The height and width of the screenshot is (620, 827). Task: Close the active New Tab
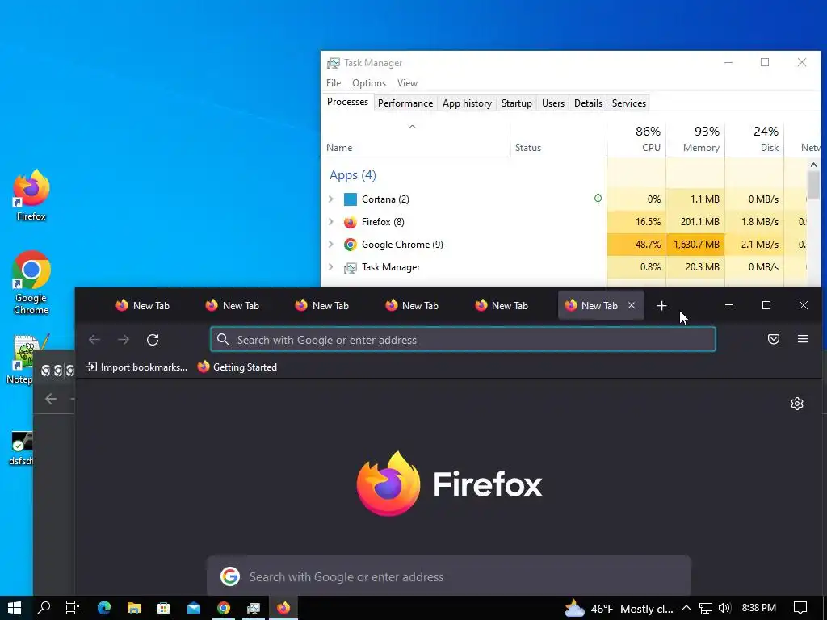(x=632, y=305)
